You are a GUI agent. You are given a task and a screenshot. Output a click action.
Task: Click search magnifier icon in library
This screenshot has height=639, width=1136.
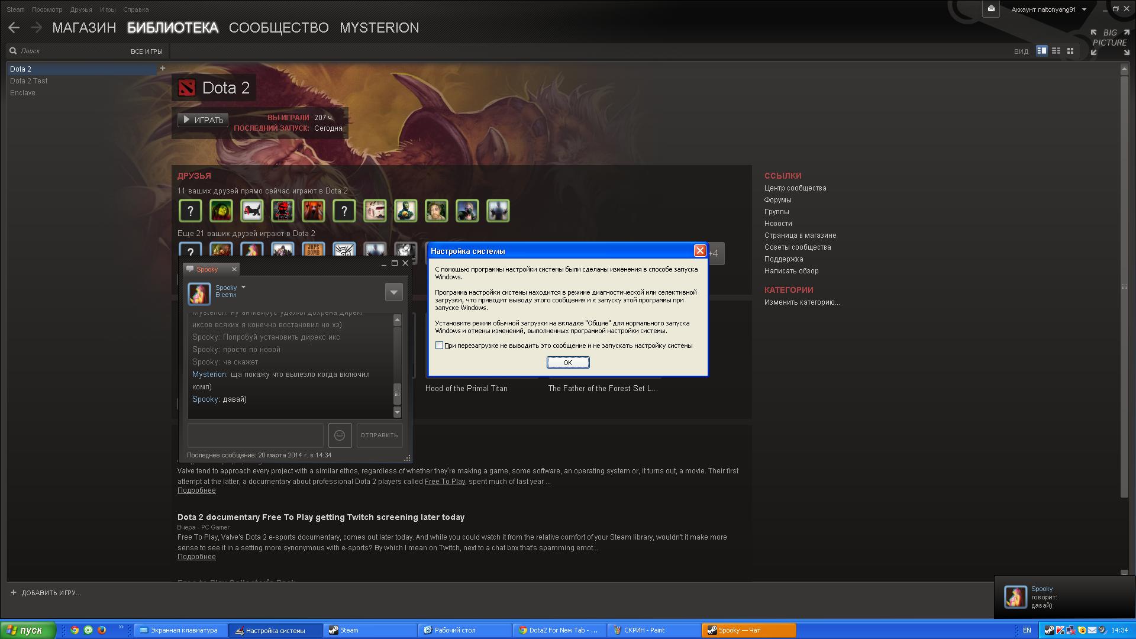(x=13, y=51)
